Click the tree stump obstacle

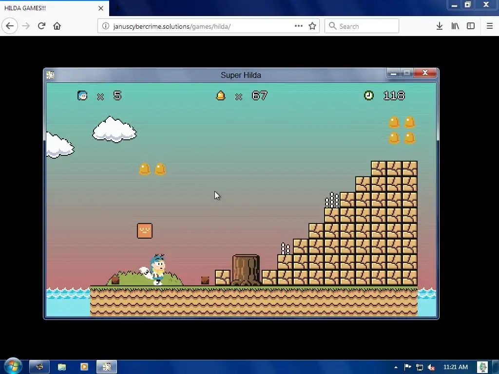pyautogui.click(x=246, y=270)
